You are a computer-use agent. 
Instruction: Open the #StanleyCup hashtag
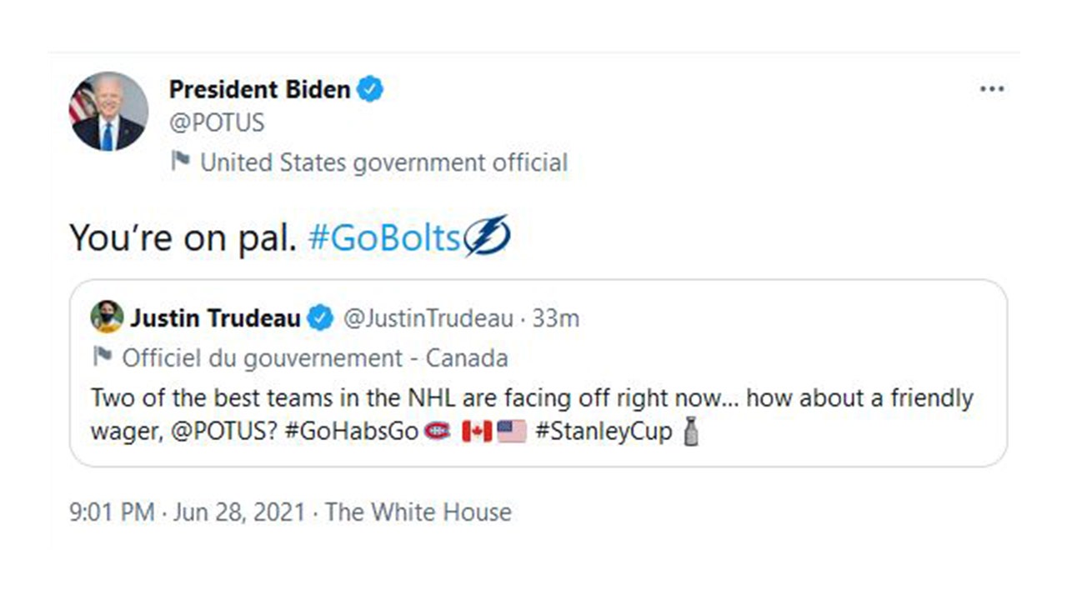(x=604, y=433)
